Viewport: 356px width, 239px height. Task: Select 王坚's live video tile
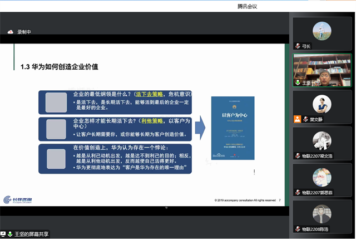click(x=322, y=70)
